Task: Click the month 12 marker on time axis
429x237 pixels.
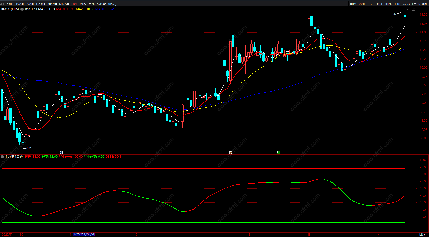Action: pos(136,235)
